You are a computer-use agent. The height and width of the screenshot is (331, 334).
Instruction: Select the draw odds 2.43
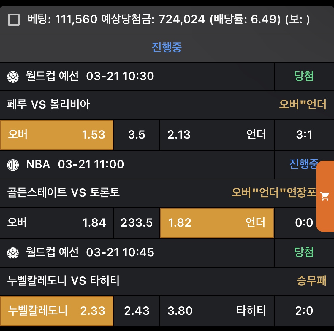[x=137, y=311]
